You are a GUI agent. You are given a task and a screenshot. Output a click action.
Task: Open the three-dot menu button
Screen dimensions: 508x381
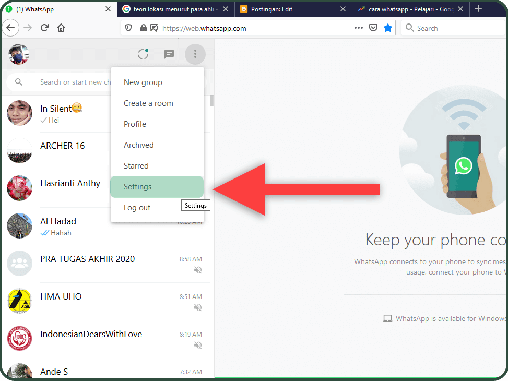195,54
